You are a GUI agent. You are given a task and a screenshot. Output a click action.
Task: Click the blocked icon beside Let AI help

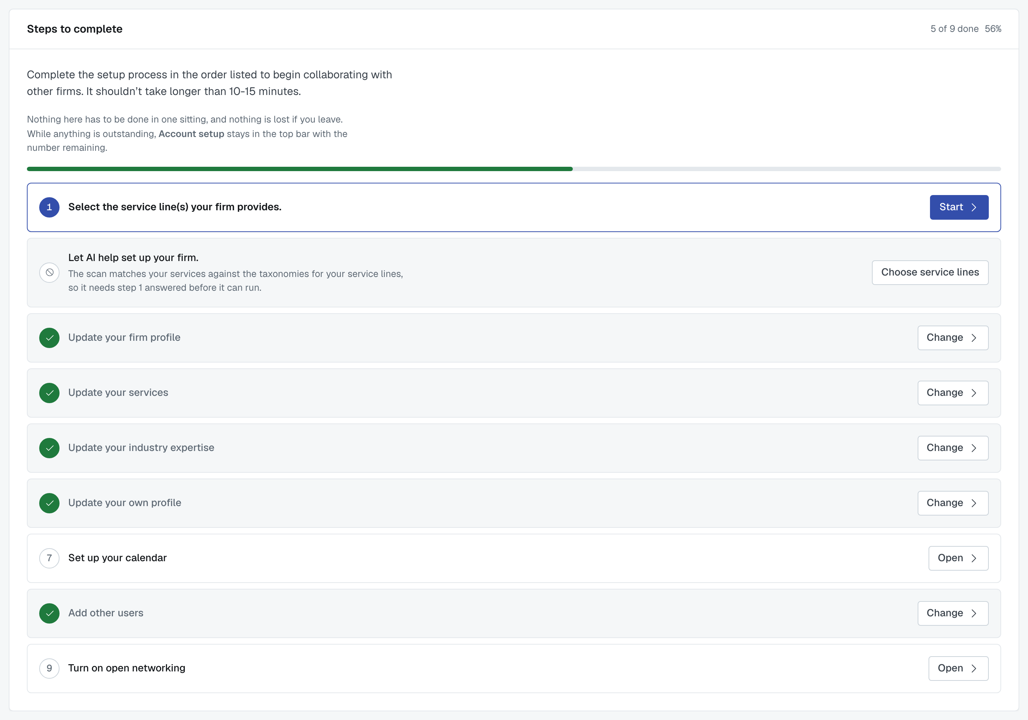49,272
